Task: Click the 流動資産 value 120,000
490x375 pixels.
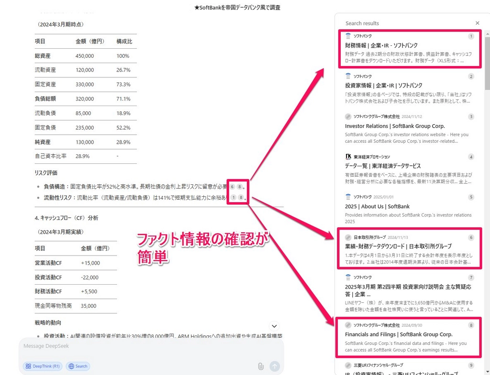Action: (x=85, y=70)
